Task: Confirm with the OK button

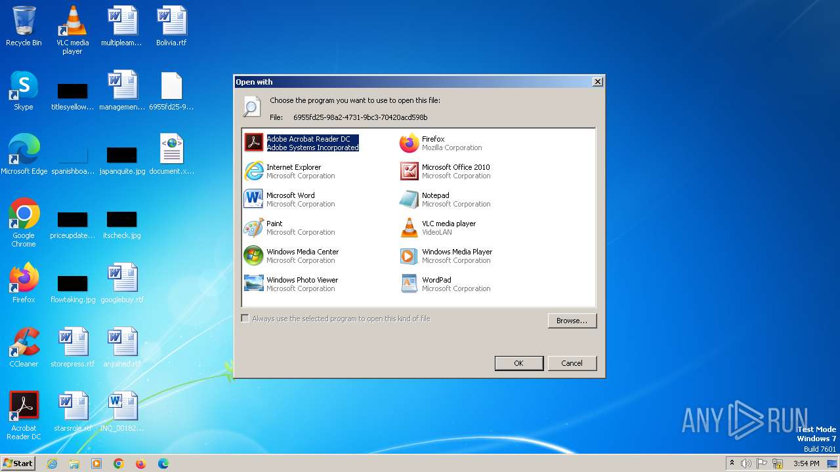Action: [x=518, y=363]
